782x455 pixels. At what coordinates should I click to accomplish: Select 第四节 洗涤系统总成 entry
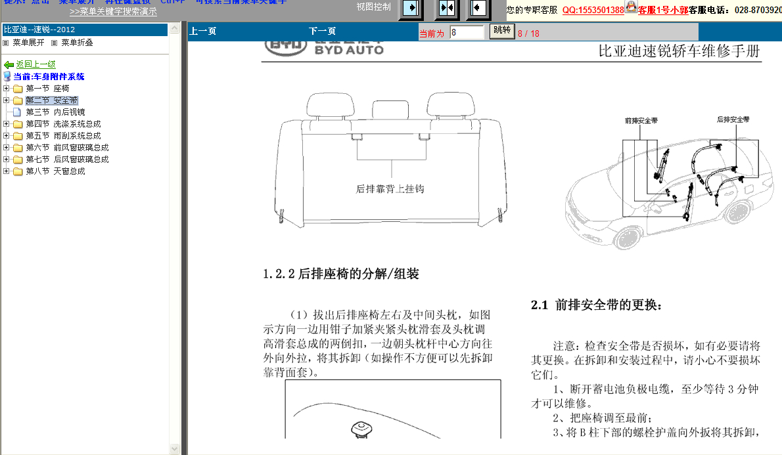[63, 124]
